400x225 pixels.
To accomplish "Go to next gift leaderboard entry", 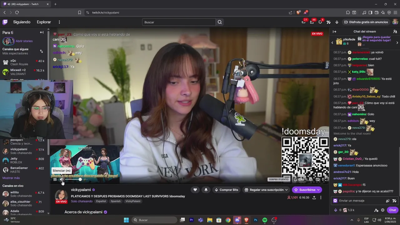I will [x=397, y=42].
